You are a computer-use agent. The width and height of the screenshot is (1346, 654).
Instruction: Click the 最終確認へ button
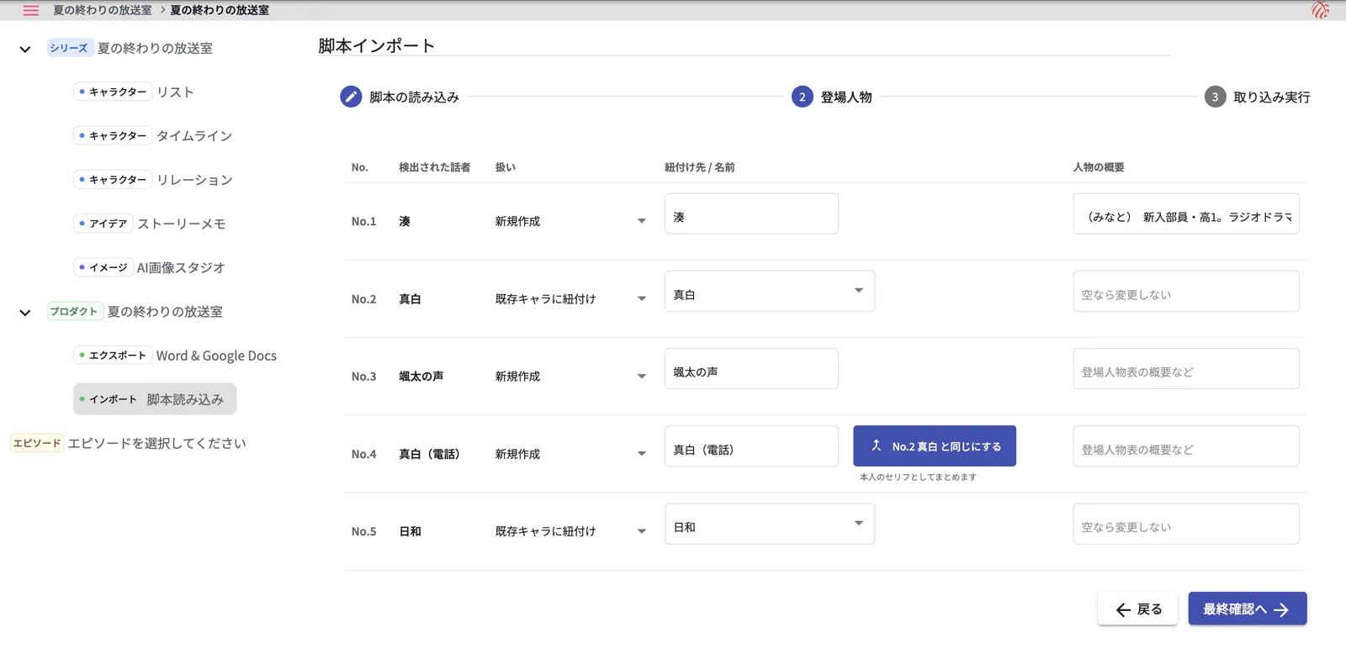pyautogui.click(x=1248, y=609)
